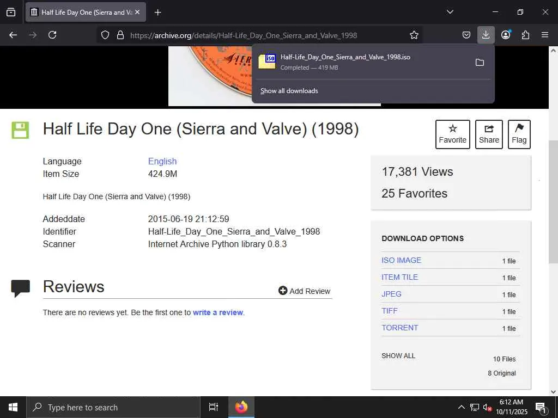Open the muted volume tray icon
Image resolution: width=558 pixels, height=418 pixels.
coord(487,407)
